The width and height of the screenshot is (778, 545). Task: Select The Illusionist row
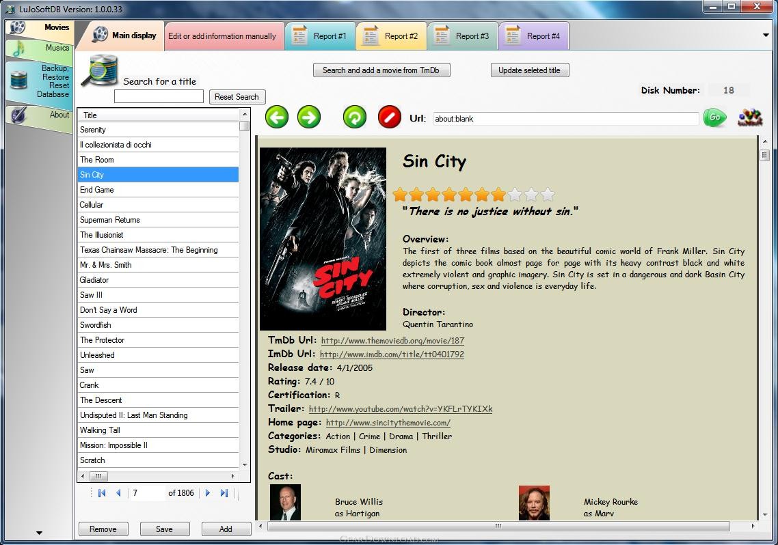click(159, 235)
